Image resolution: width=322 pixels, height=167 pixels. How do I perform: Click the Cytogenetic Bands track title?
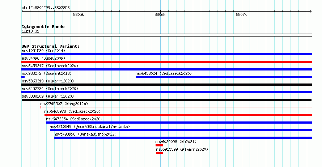coord(43,27)
